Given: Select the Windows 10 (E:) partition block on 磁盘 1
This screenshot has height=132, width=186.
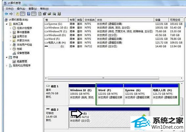Looking at the screenshot, I should (x=82, y=94).
